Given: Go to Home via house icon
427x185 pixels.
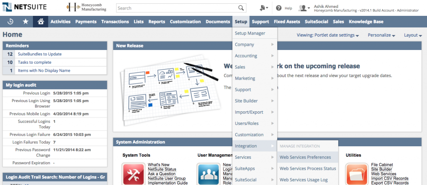Looking at the screenshot, I should pyautogui.click(x=41, y=22).
